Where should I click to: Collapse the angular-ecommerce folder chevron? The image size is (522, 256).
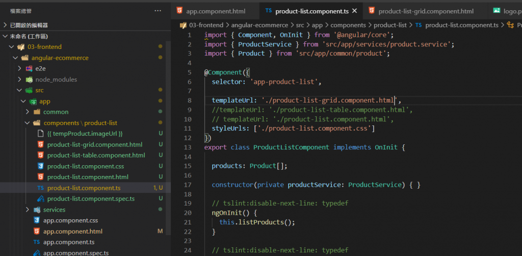click(16, 58)
